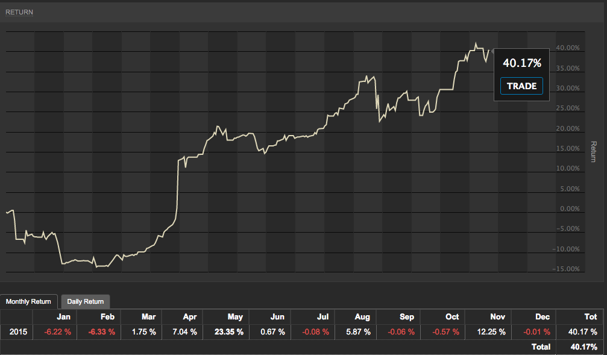607x355 pixels.
Task: Click the Tot column header
Action: pyautogui.click(x=590, y=316)
